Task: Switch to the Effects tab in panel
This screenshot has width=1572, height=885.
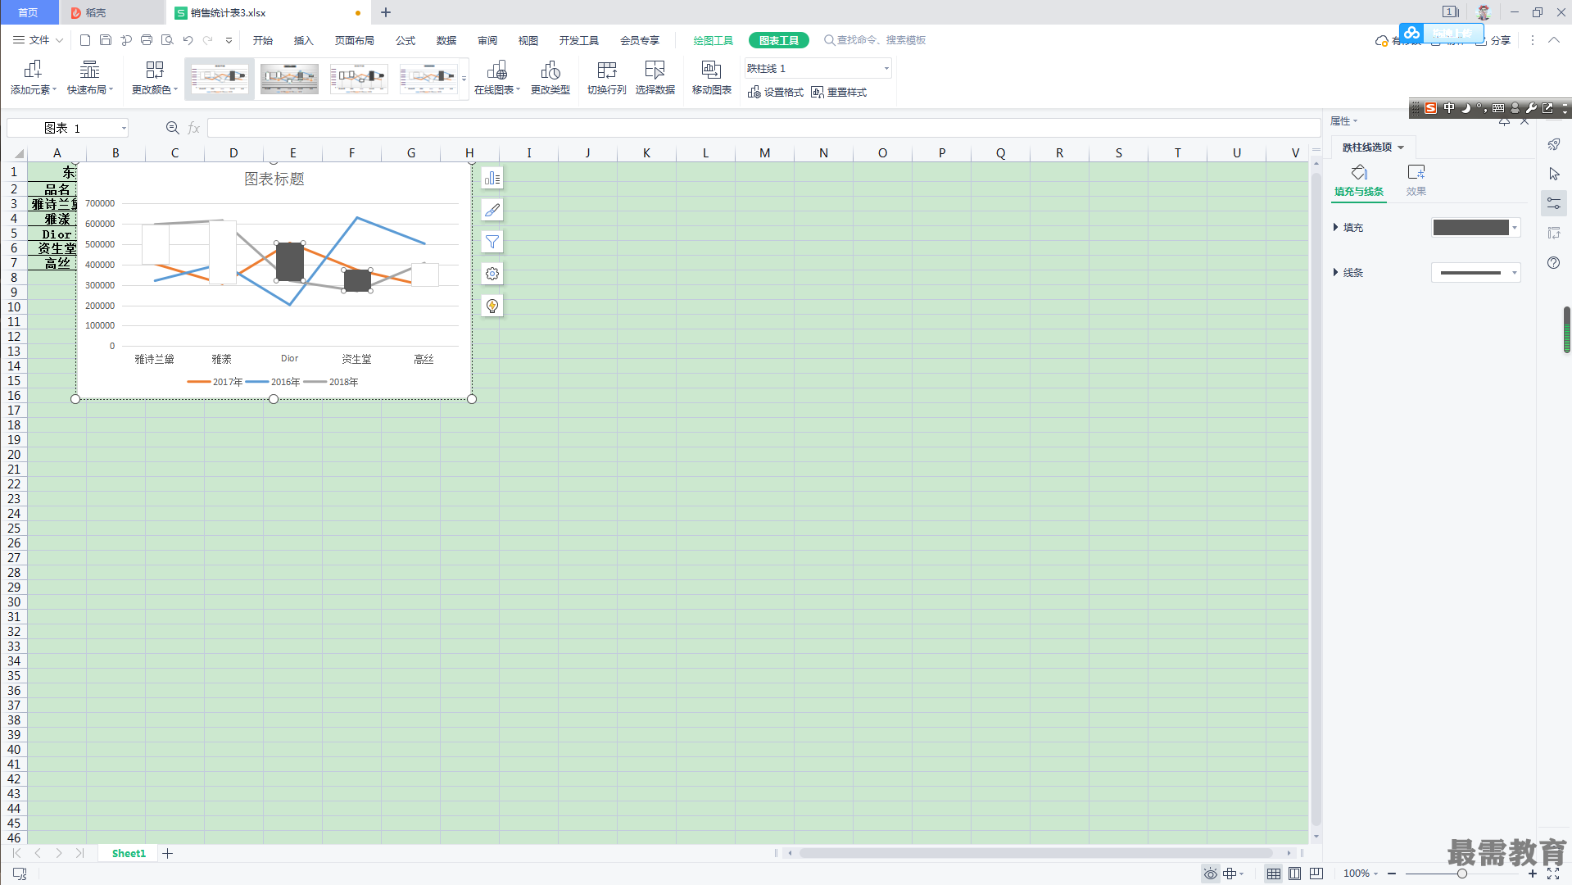Action: click(x=1416, y=180)
